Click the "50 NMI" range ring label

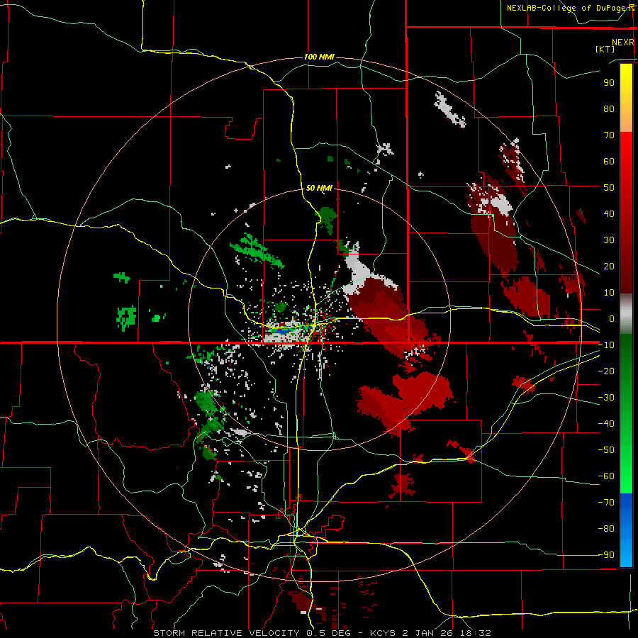319,188
